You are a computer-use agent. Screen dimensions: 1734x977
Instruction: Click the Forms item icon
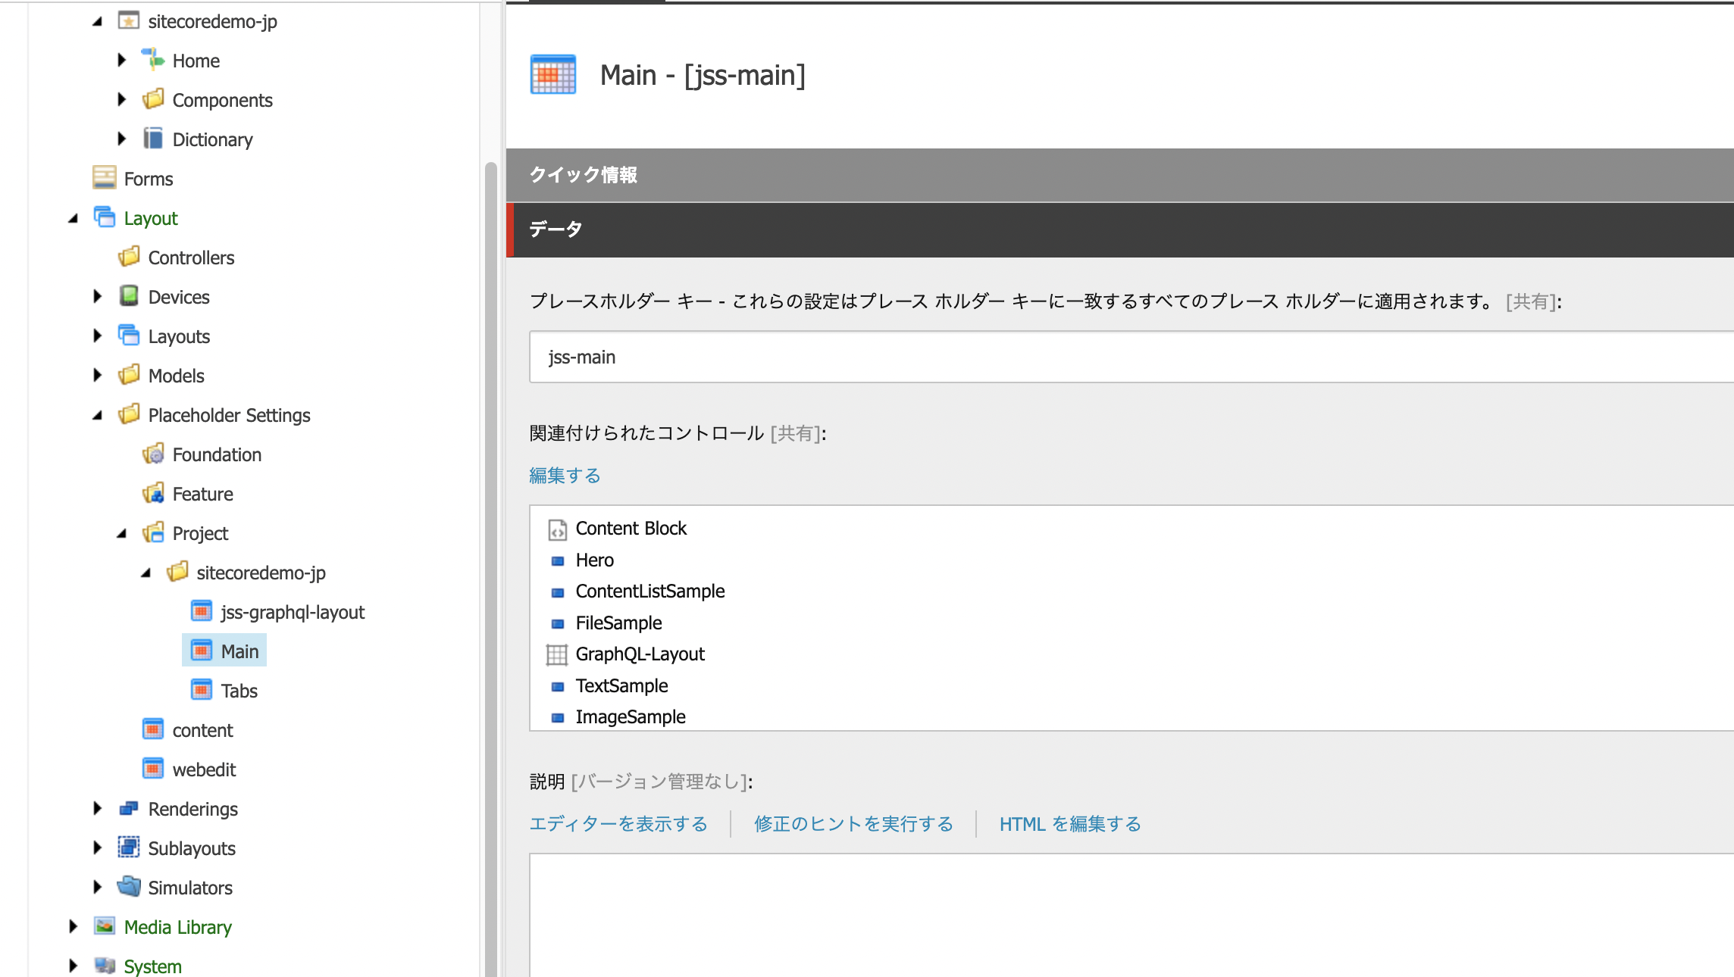(x=105, y=177)
